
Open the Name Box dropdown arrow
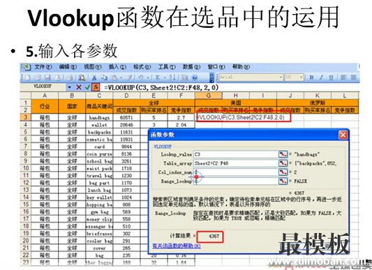[69, 87]
